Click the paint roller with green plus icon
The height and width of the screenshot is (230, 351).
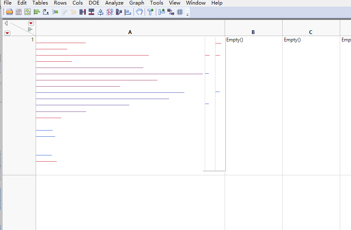(x=150, y=12)
